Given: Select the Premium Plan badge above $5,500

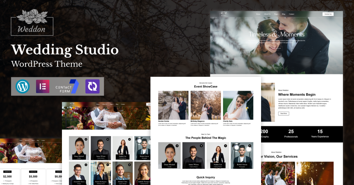Looking at the screenshot, I should click(x=33, y=171).
